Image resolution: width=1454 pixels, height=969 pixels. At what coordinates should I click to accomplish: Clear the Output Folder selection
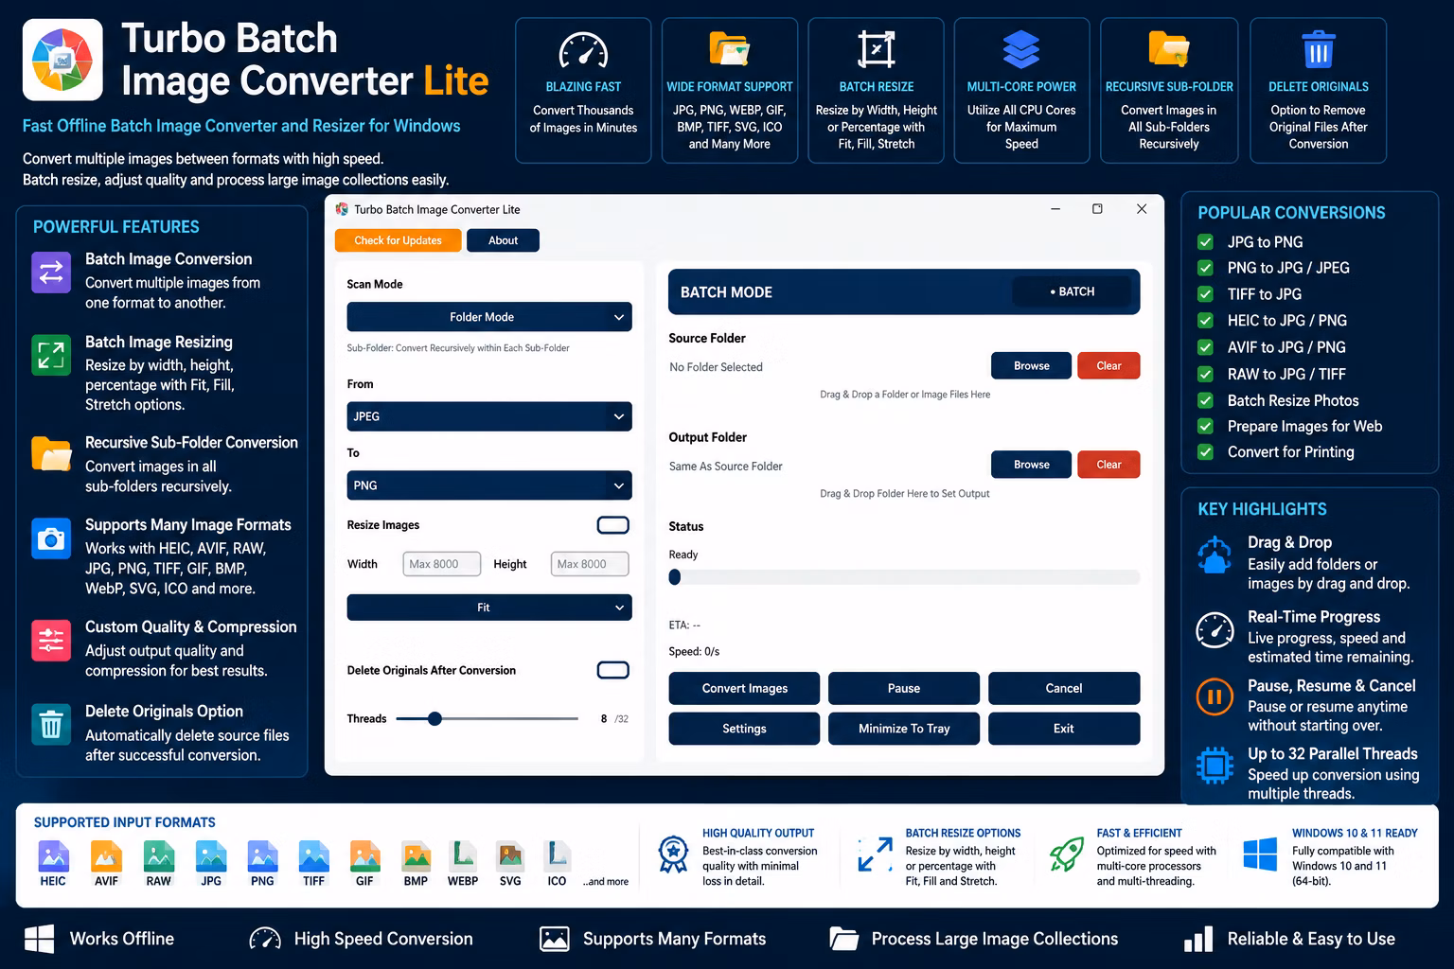[x=1108, y=465]
